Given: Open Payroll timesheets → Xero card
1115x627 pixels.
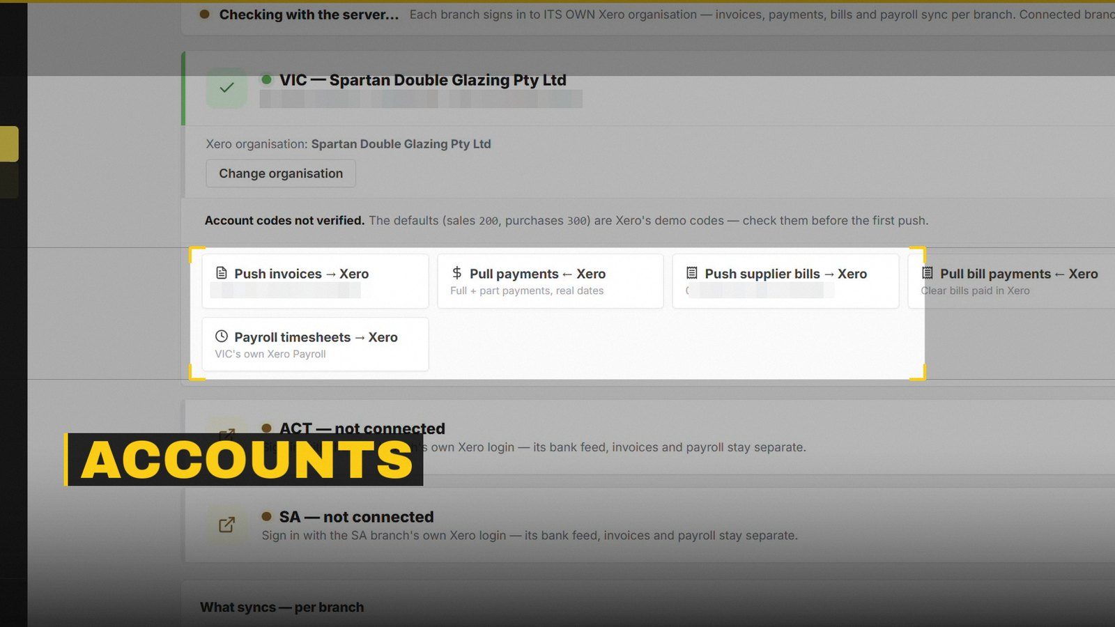Looking at the screenshot, I should (315, 344).
